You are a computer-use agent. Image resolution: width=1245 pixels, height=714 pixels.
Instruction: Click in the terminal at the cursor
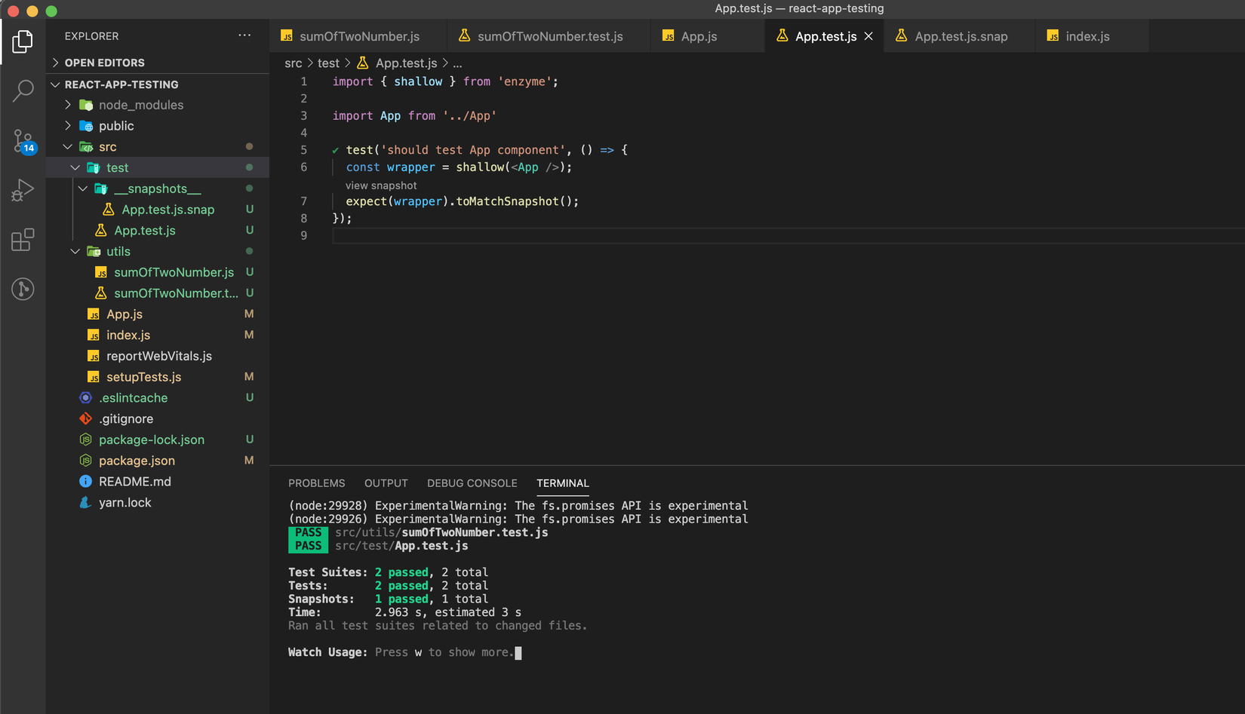[x=518, y=653]
